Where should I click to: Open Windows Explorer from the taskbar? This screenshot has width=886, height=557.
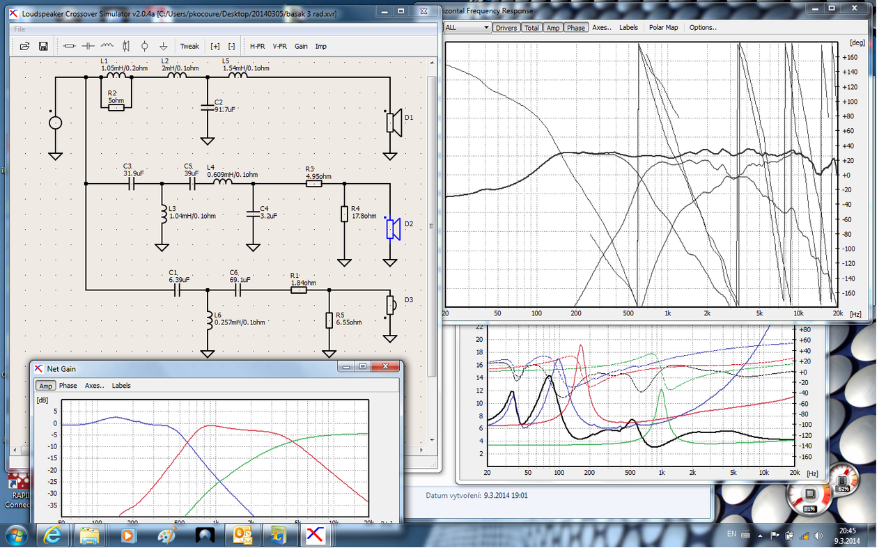91,535
